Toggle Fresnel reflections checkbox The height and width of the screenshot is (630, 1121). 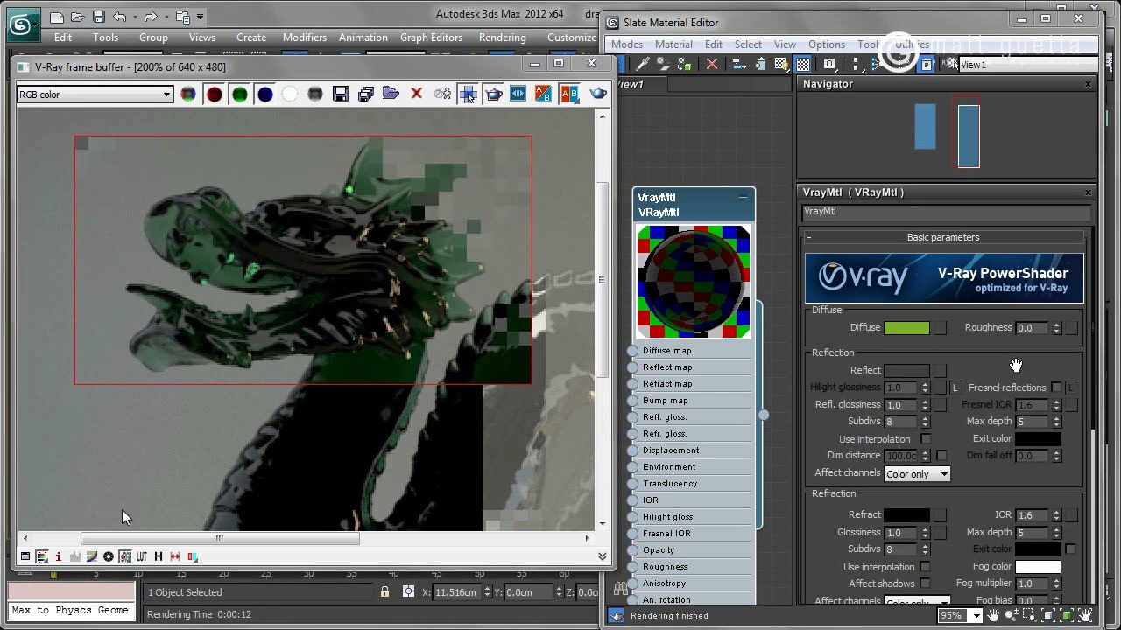[1056, 388]
